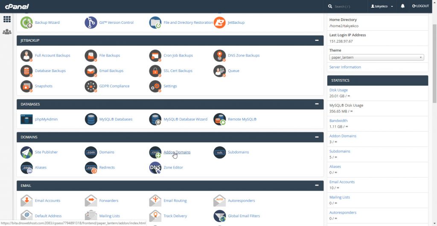This screenshot has height=226, width=437.
Task: Collapse the JETBACKUP section
Action: (x=317, y=40)
